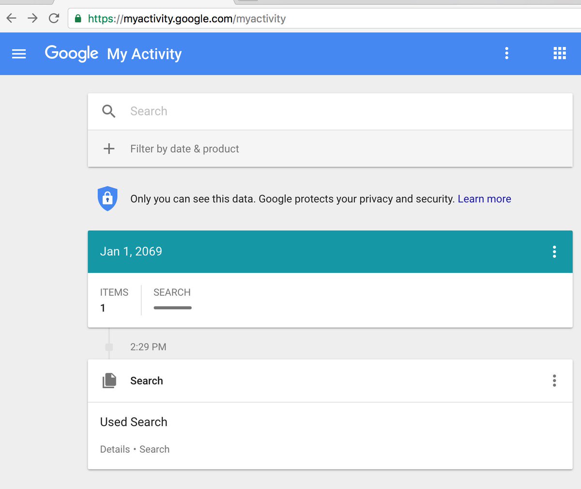Open the Google apps grid
The width and height of the screenshot is (581, 489).
(560, 53)
